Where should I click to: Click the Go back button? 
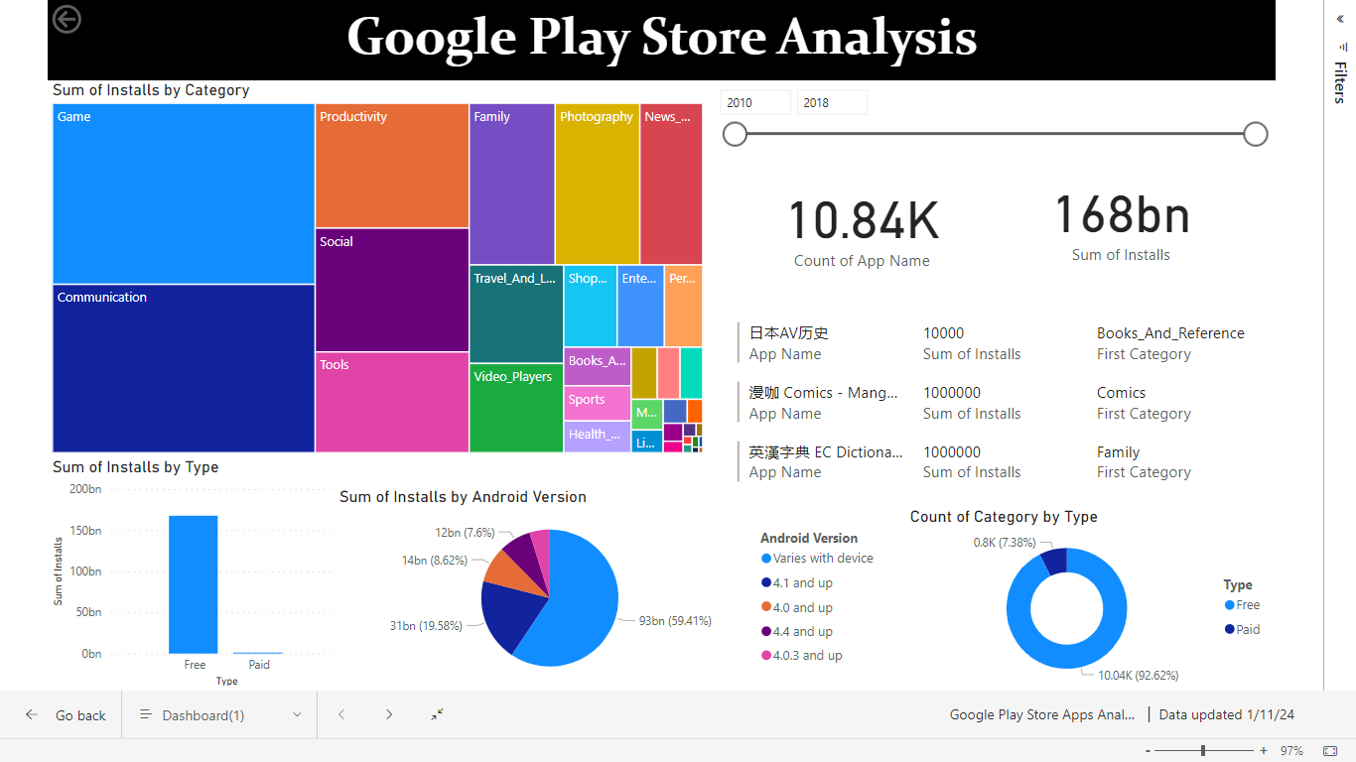66,714
